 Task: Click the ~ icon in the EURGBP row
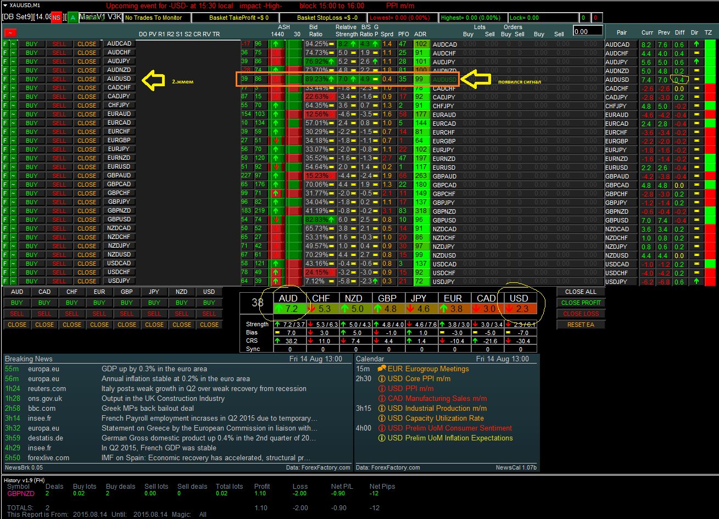point(14,141)
